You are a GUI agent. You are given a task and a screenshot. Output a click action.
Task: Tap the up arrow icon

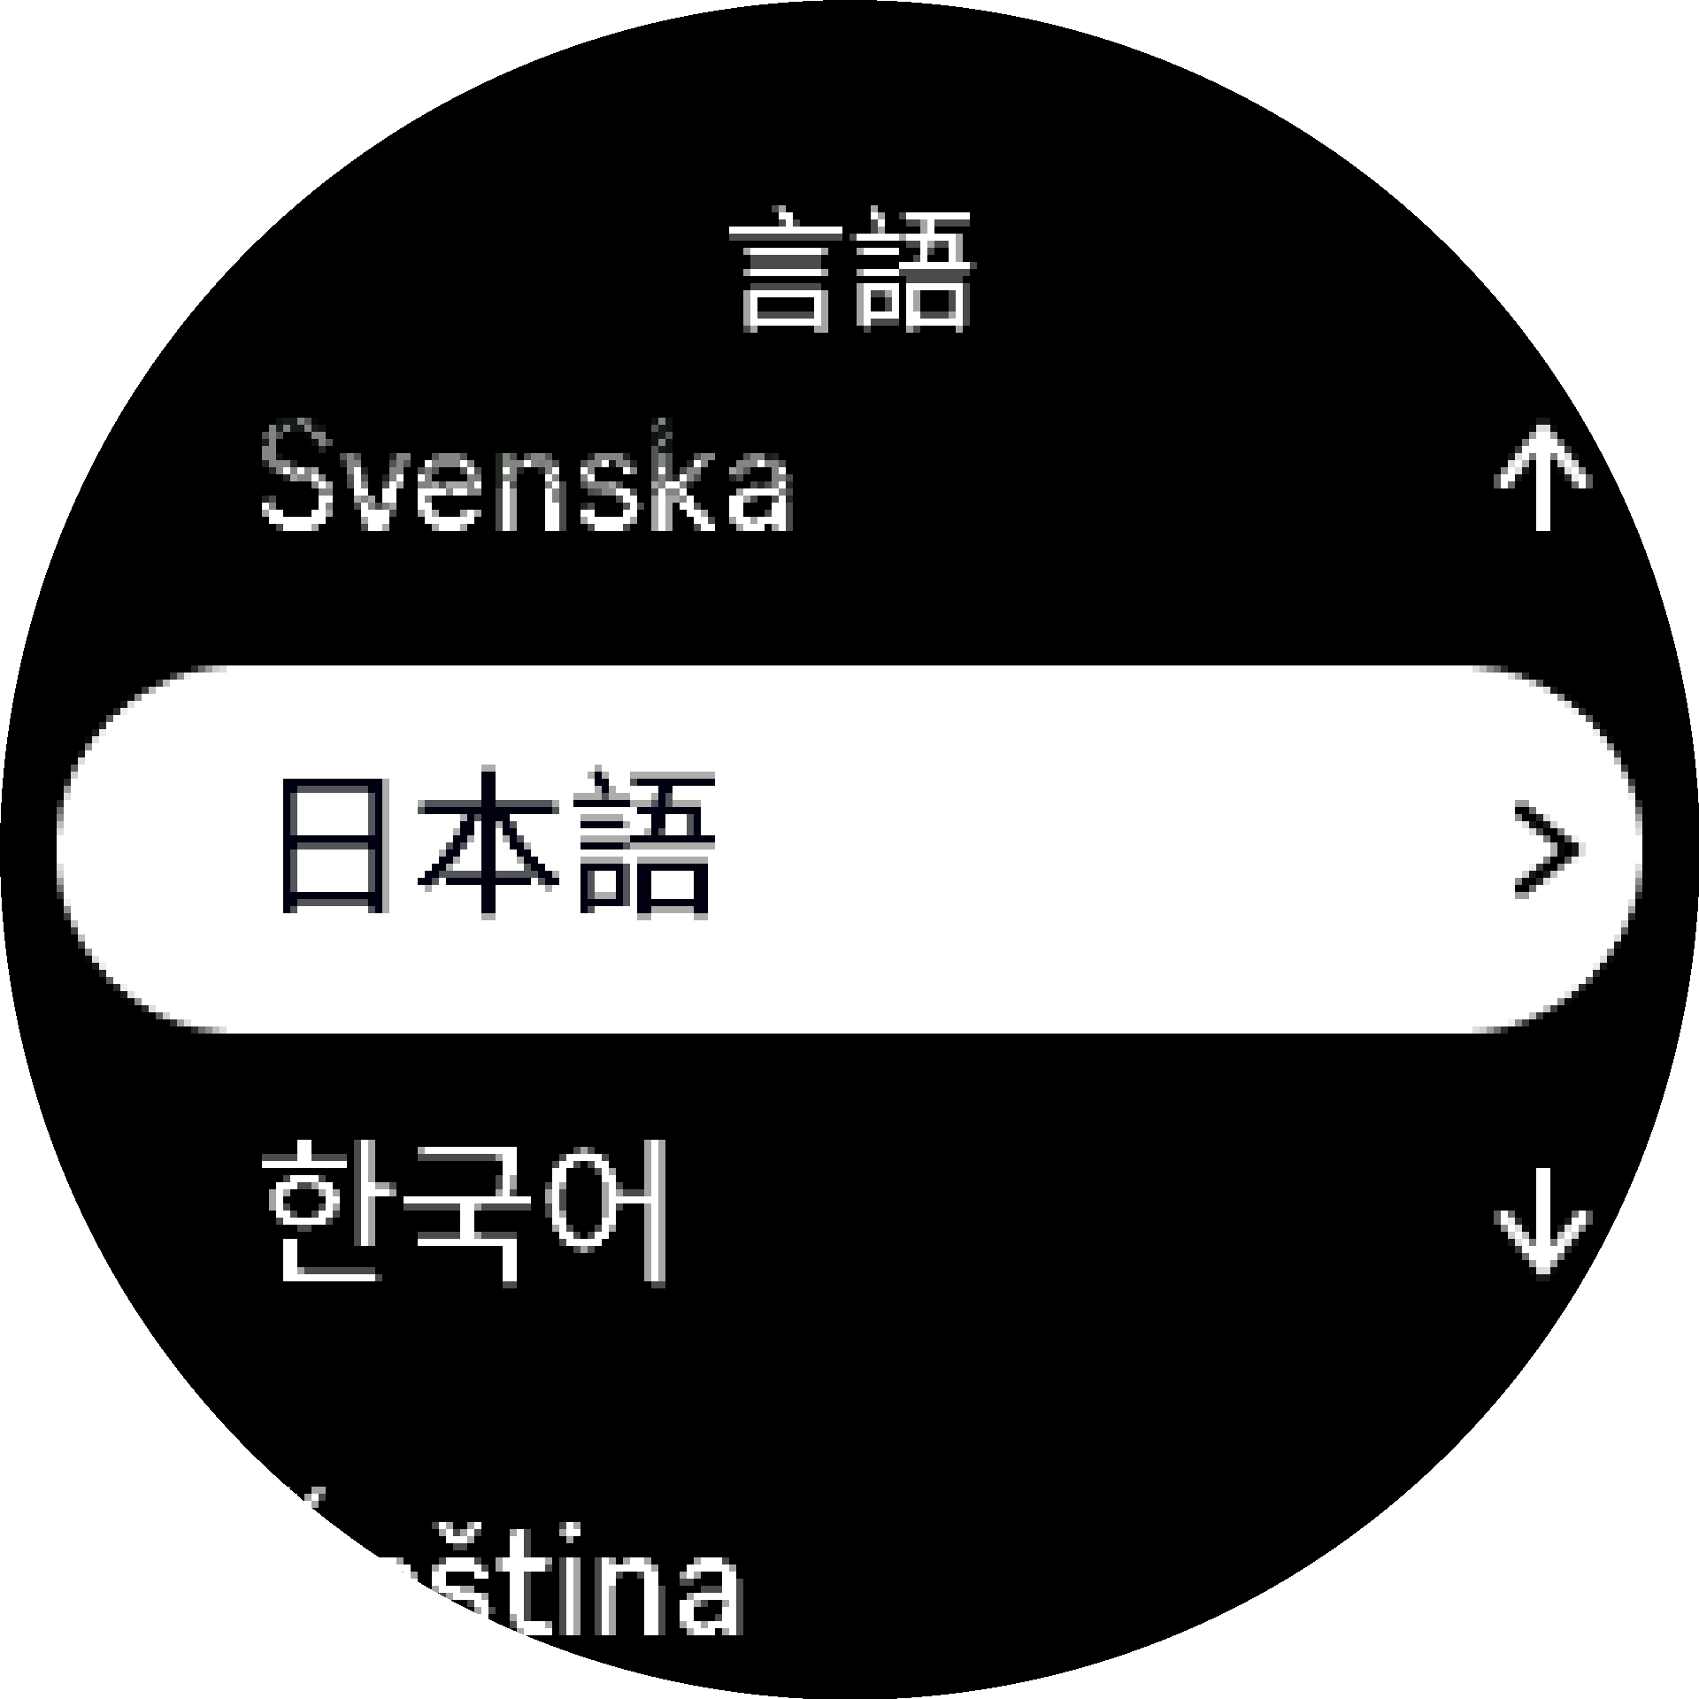tap(1542, 478)
